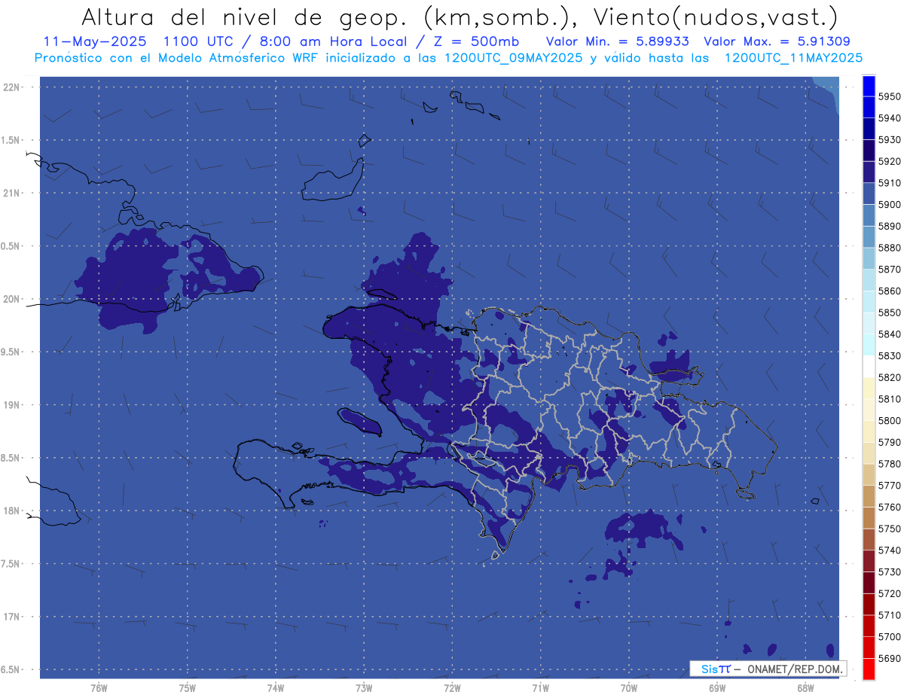Click the 72W longitude label
This screenshot has height=698, width=904.
[452, 687]
